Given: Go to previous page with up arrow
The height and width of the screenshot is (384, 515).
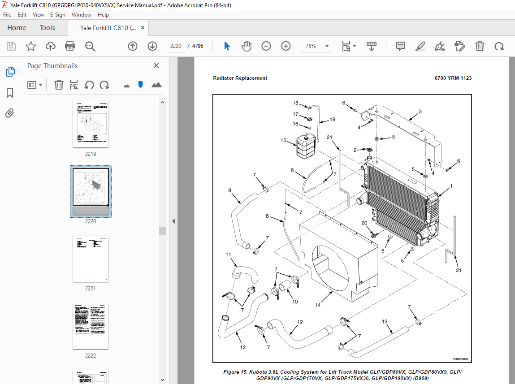Looking at the screenshot, I should (x=133, y=46).
